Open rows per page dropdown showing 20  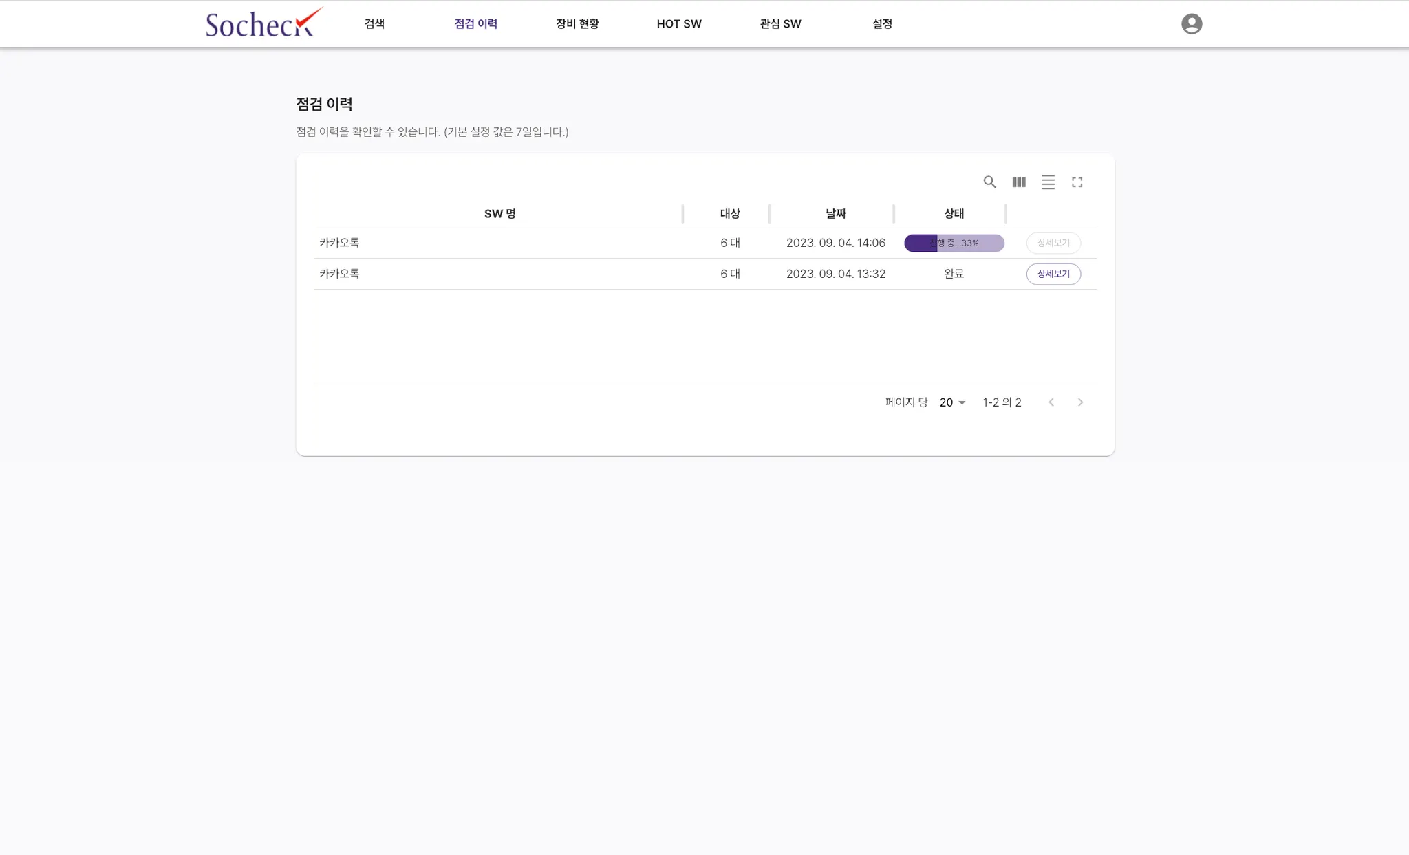click(952, 402)
